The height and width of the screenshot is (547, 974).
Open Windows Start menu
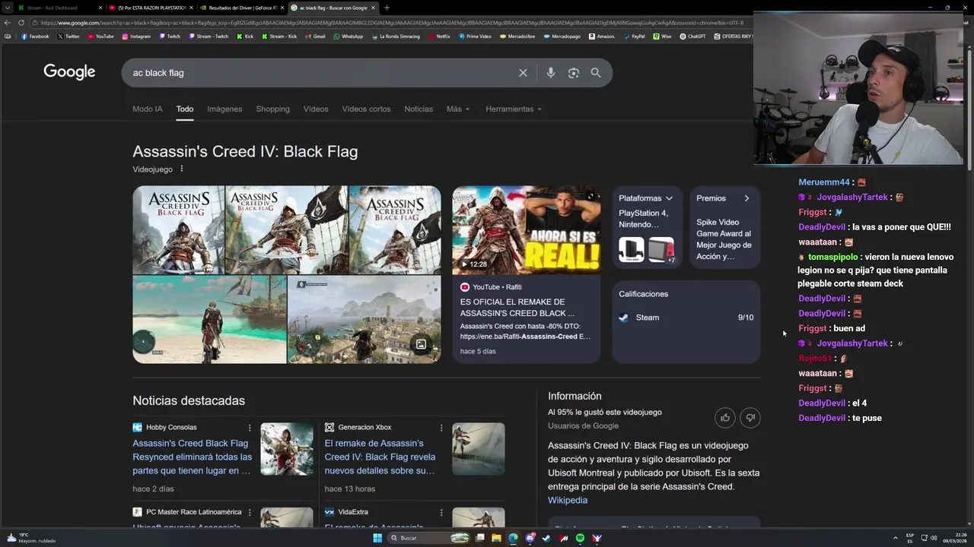[377, 538]
